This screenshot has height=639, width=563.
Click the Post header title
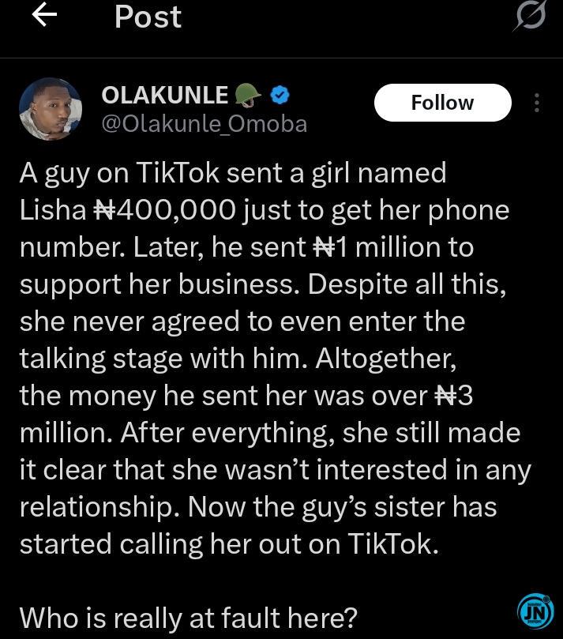click(148, 17)
